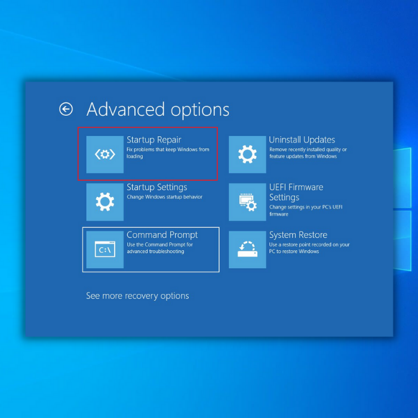Select Startup Settings title text
The width and height of the screenshot is (418, 418).
point(156,187)
